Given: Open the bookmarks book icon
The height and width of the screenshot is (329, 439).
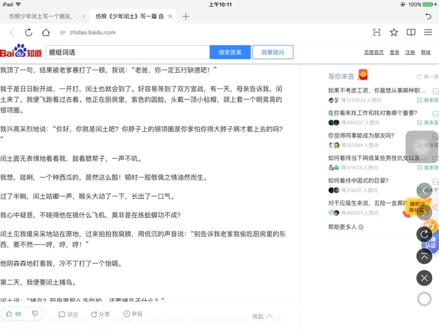Looking at the screenshot, I should (x=411, y=32).
